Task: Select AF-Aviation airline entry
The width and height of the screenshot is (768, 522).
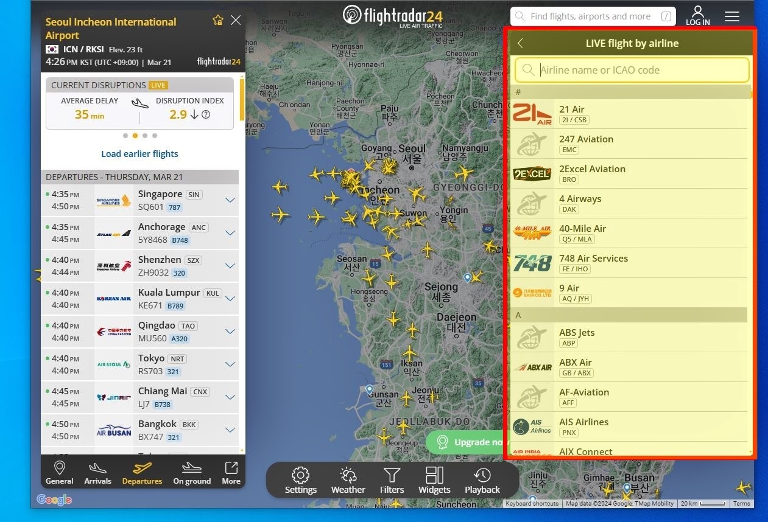Action: click(628, 397)
